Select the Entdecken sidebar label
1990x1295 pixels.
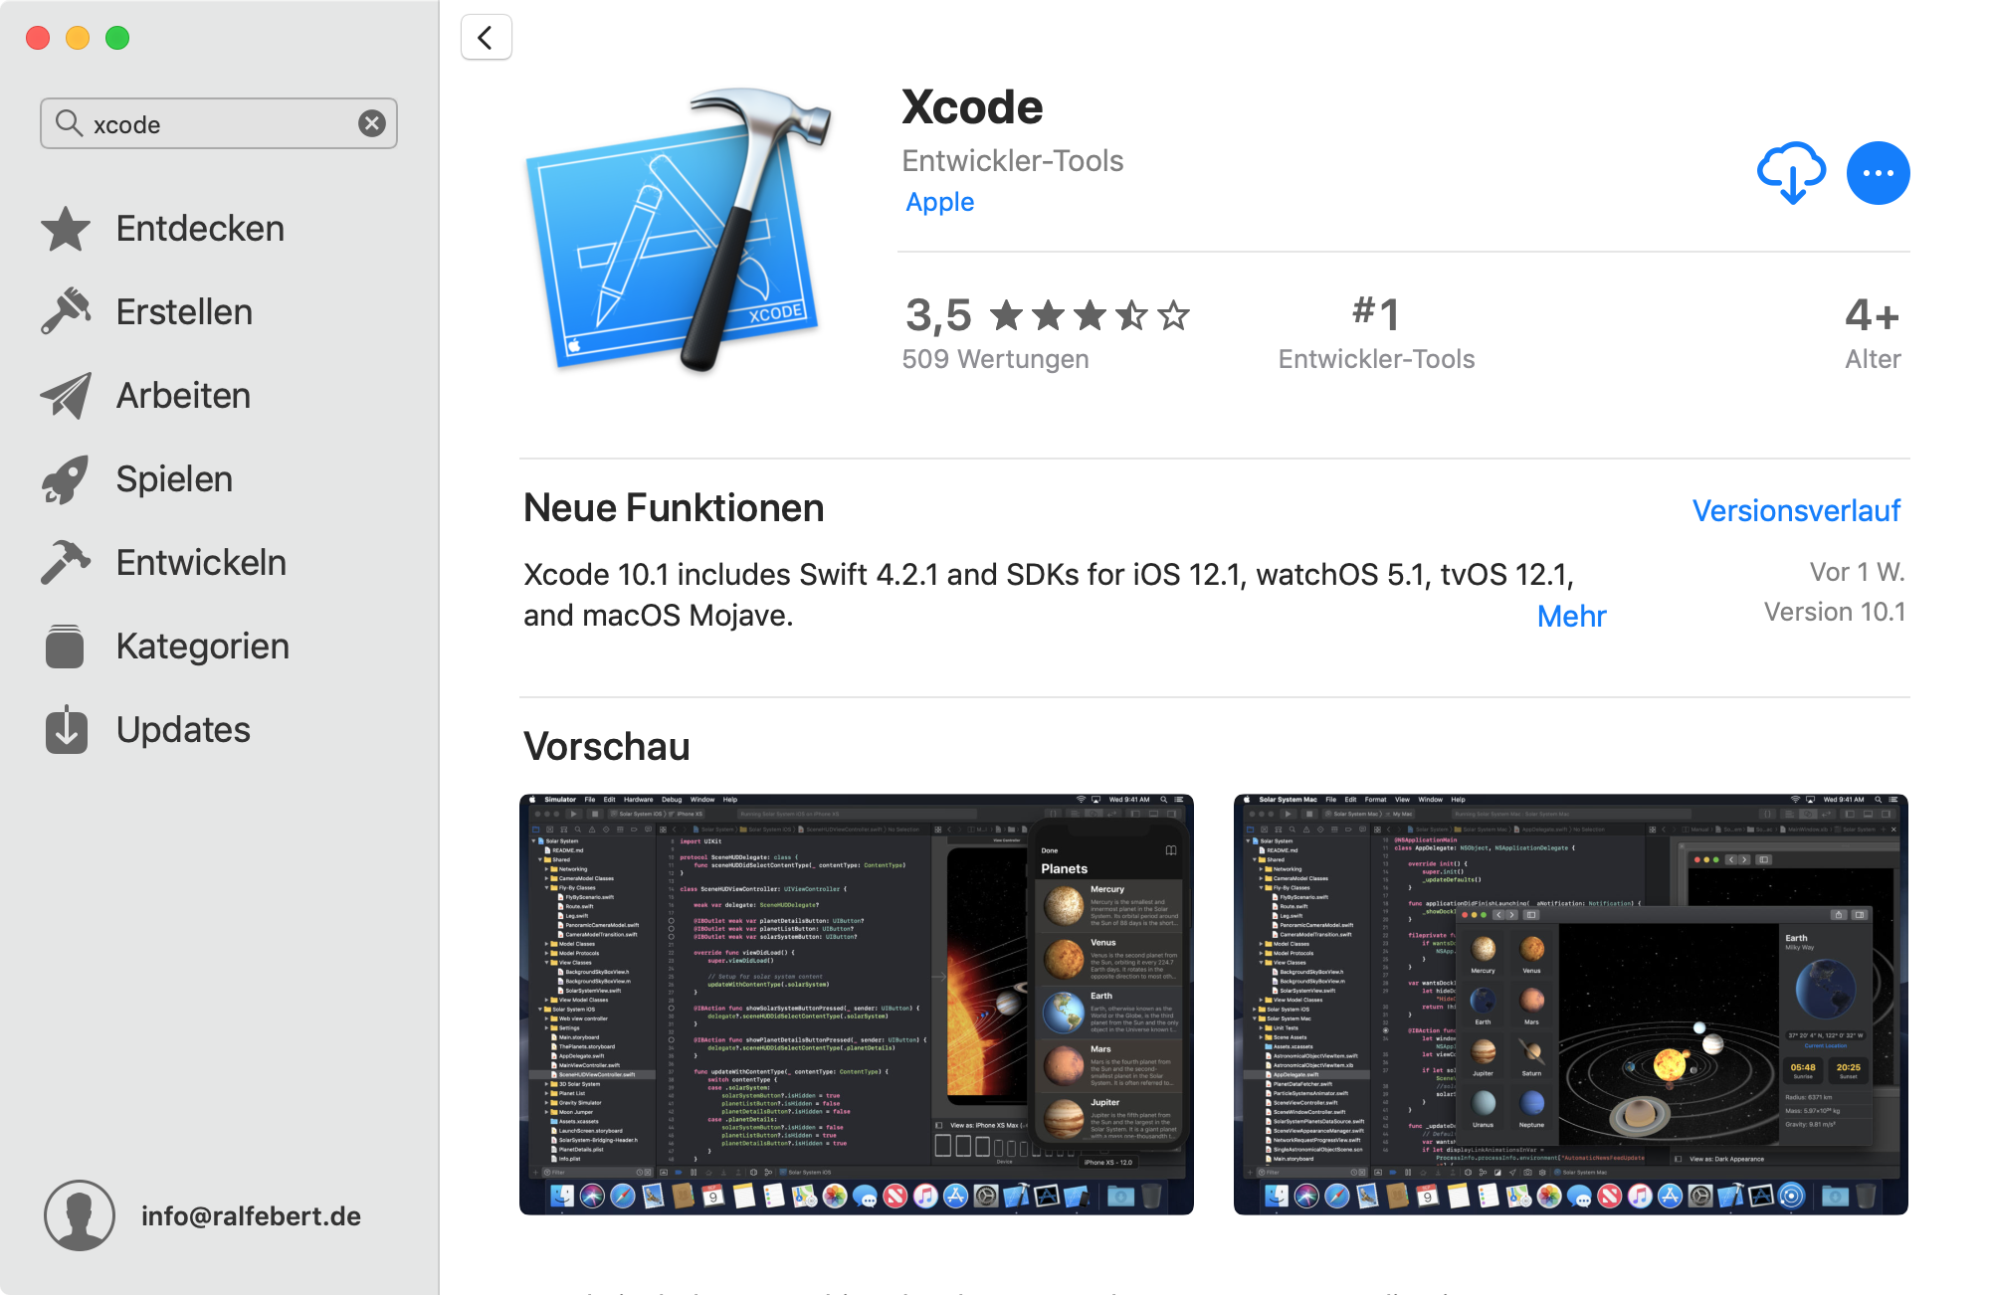pyautogui.click(x=200, y=229)
